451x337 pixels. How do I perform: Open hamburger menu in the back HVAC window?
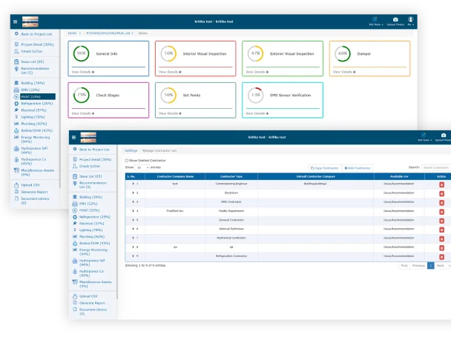16,21
